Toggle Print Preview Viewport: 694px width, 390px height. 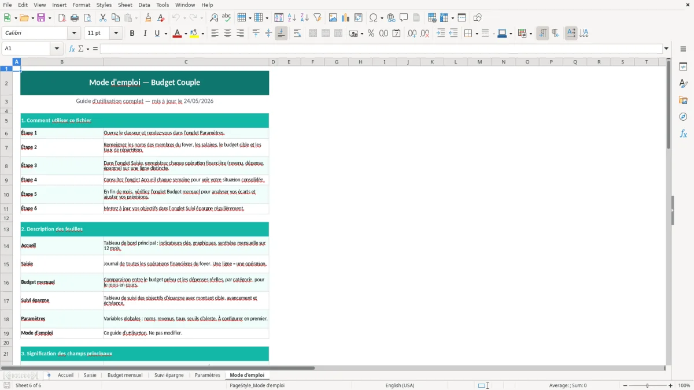tap(86, 18)
